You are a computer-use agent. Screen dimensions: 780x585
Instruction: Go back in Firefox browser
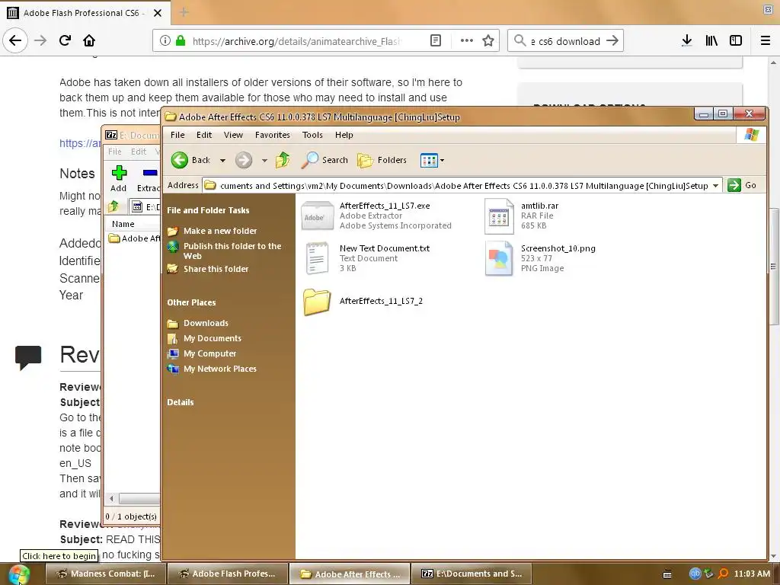[x=15, y=40]
